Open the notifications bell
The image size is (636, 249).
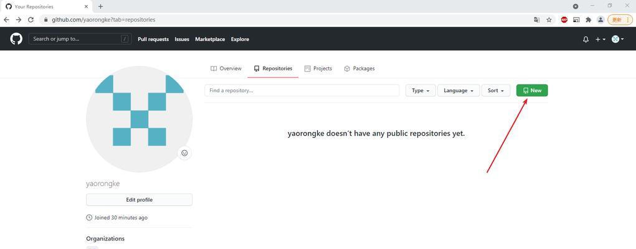pyautogui.click(x=586, y=39)
